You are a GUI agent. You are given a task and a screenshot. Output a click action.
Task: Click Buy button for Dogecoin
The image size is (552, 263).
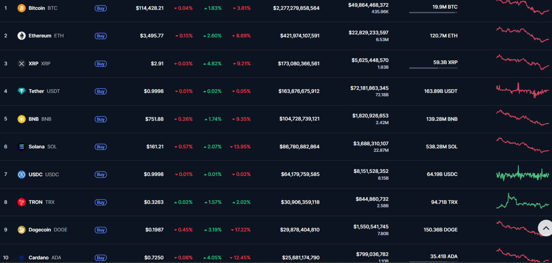101,230
